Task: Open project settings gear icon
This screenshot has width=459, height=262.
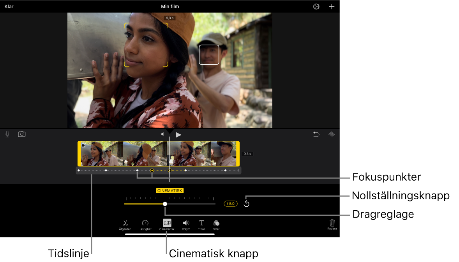Action: point(316,7)
